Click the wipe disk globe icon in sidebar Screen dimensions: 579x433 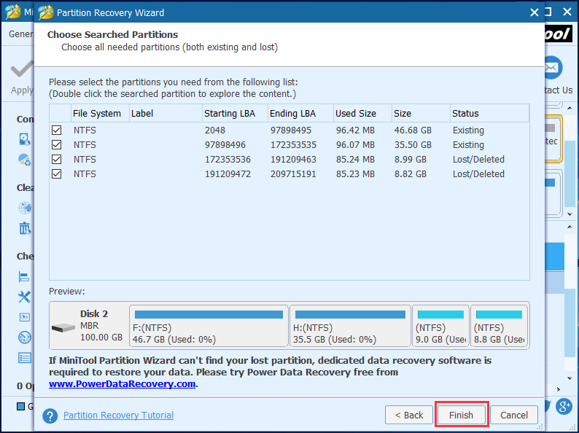click(25, 208)
